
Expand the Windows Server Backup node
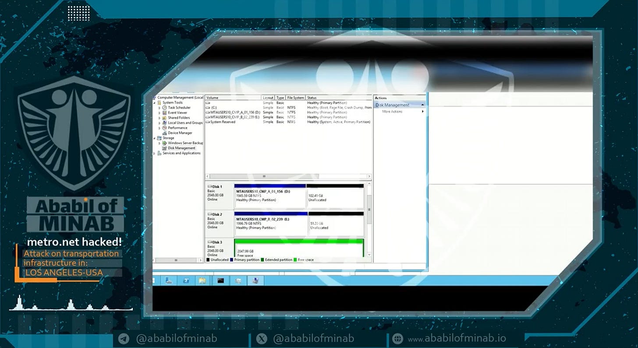[x=159, y=143]
